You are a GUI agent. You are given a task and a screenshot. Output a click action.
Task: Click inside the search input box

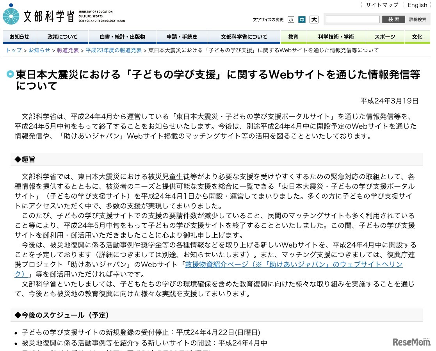pyautogui.click(x=352, y=19)
